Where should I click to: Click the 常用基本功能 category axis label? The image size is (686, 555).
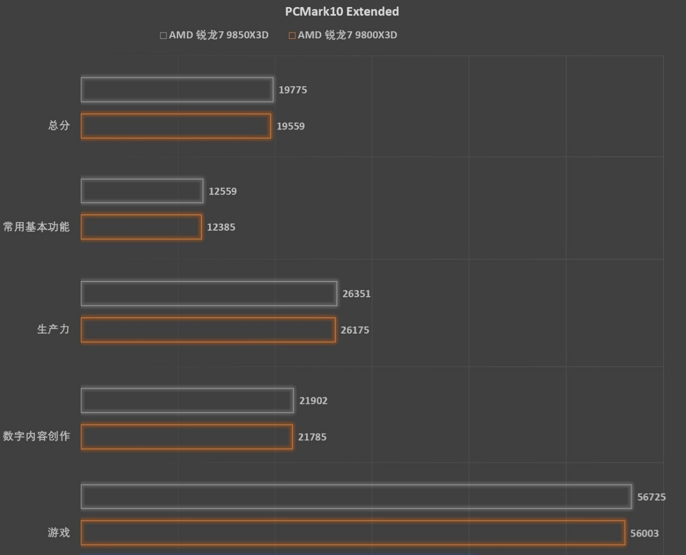[36, 227]
